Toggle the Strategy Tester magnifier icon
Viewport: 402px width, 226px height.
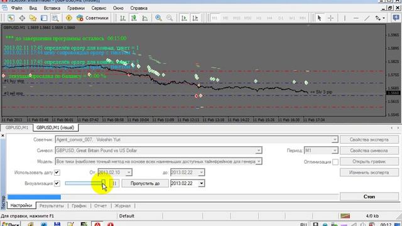pyautogui.click(x=55, y=18)
